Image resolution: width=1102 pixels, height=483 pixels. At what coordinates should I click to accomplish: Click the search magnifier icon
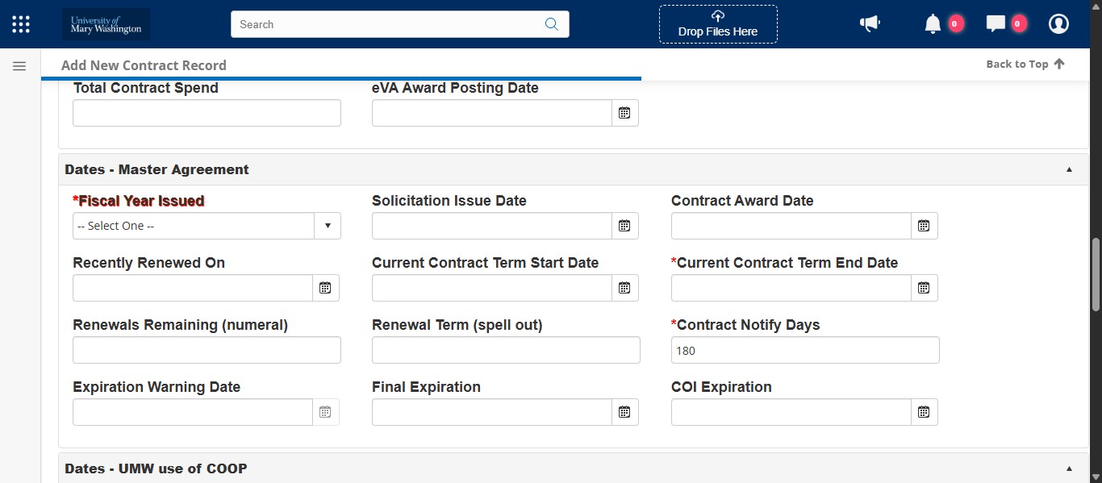point(552,24)
